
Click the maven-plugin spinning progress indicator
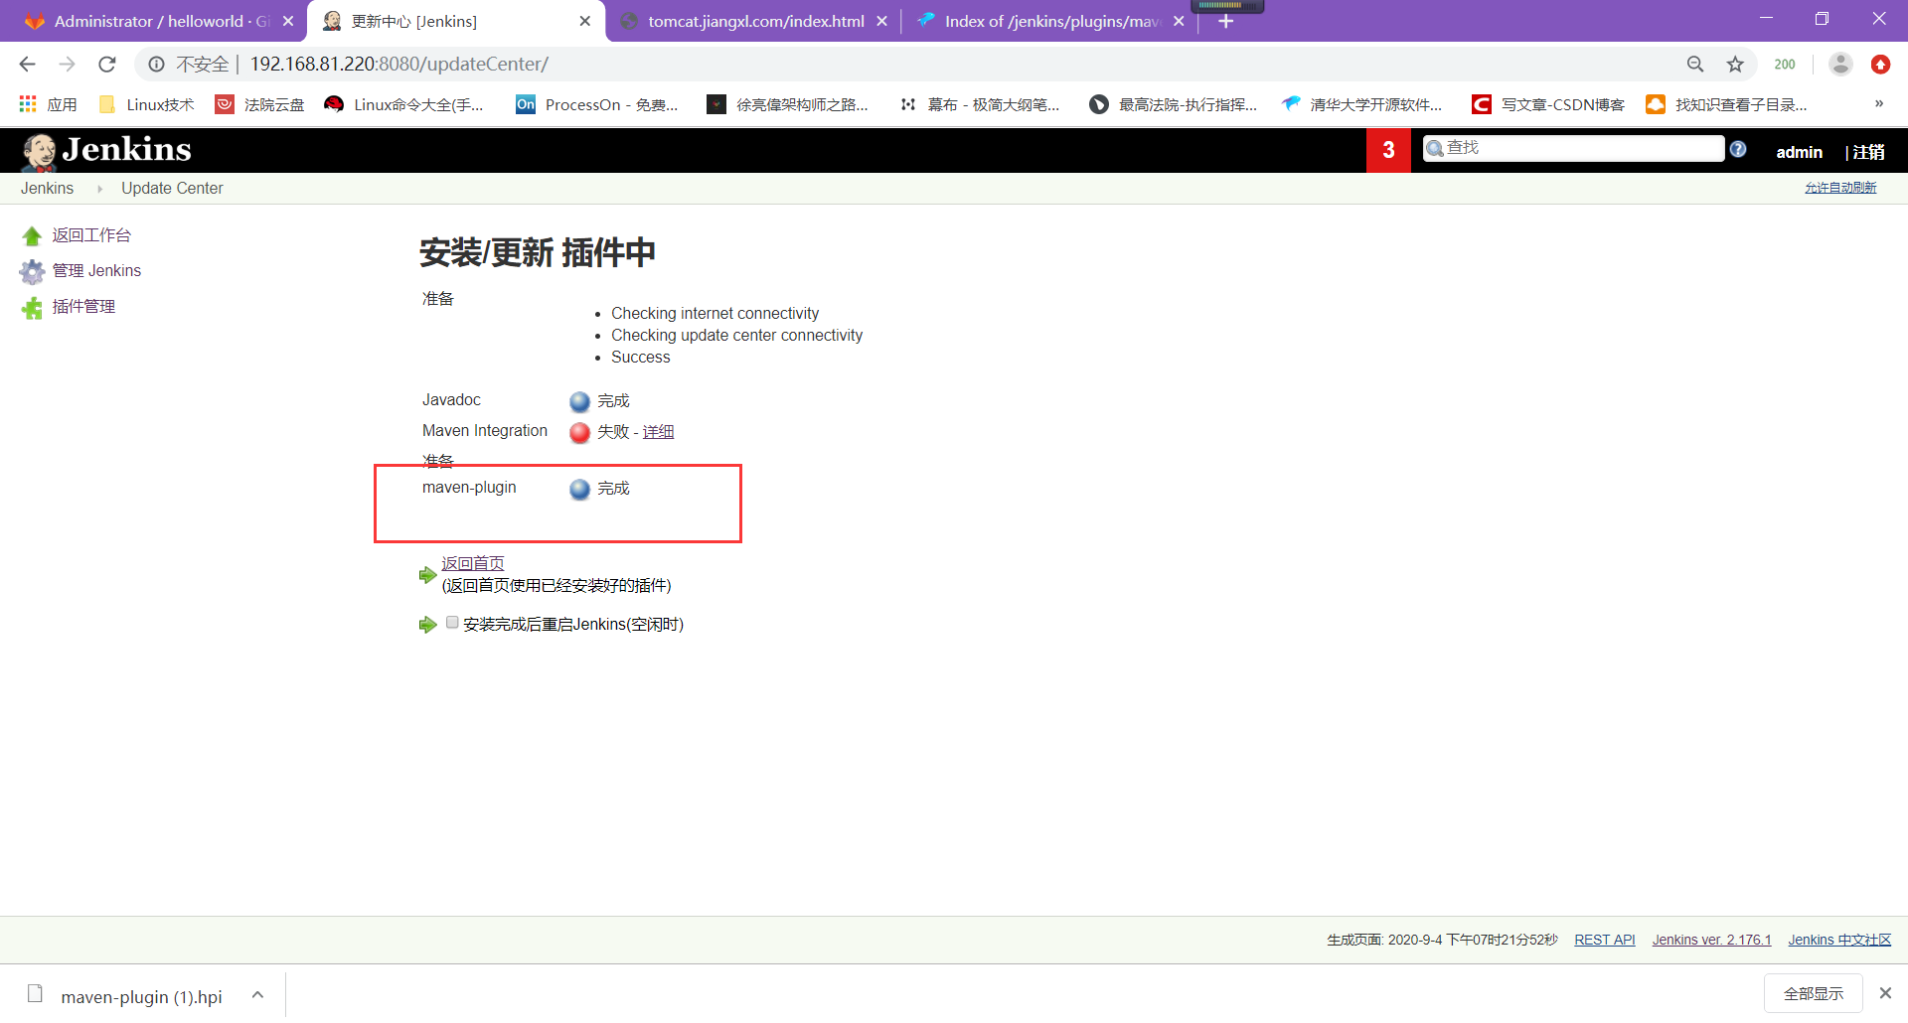tap(579, 488)
